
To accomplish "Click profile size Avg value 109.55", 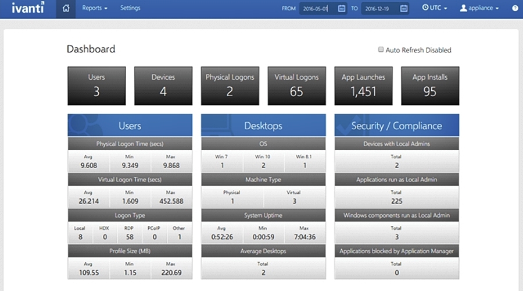I will [89, 272].
